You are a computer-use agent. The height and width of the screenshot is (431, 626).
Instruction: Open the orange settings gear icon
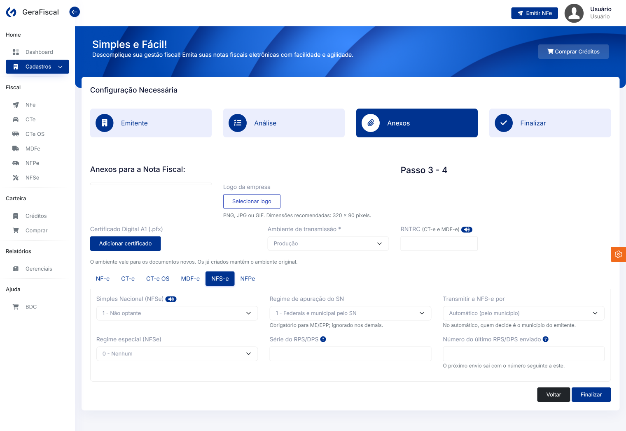[x=618, y=254]
